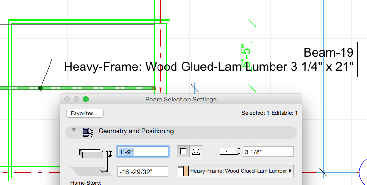Viewport: 367px width, 185px height.
Task: Click the beam width arrow icon
Action: click(230, 151)
